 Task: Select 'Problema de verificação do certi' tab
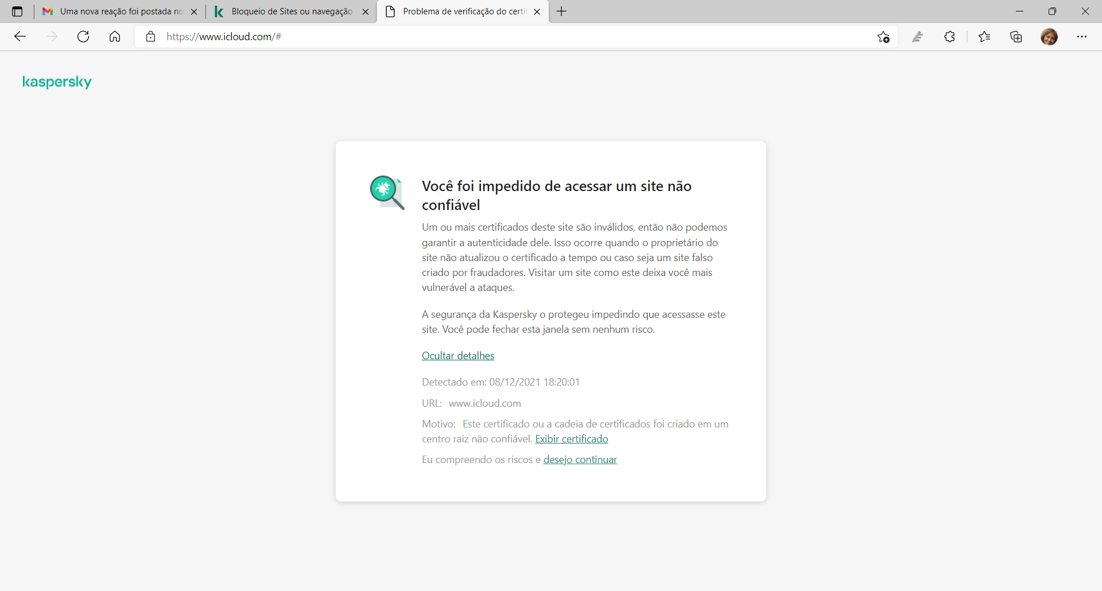463,11
